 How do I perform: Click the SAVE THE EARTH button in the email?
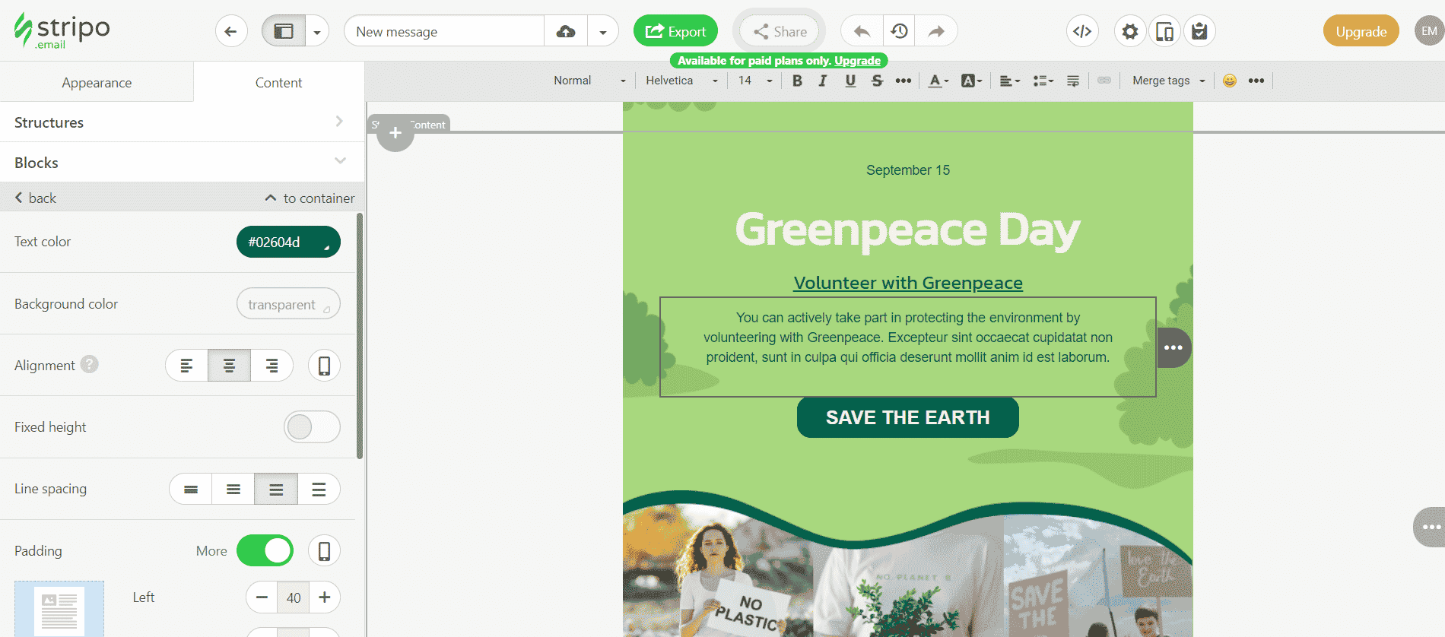coord(907,417)
